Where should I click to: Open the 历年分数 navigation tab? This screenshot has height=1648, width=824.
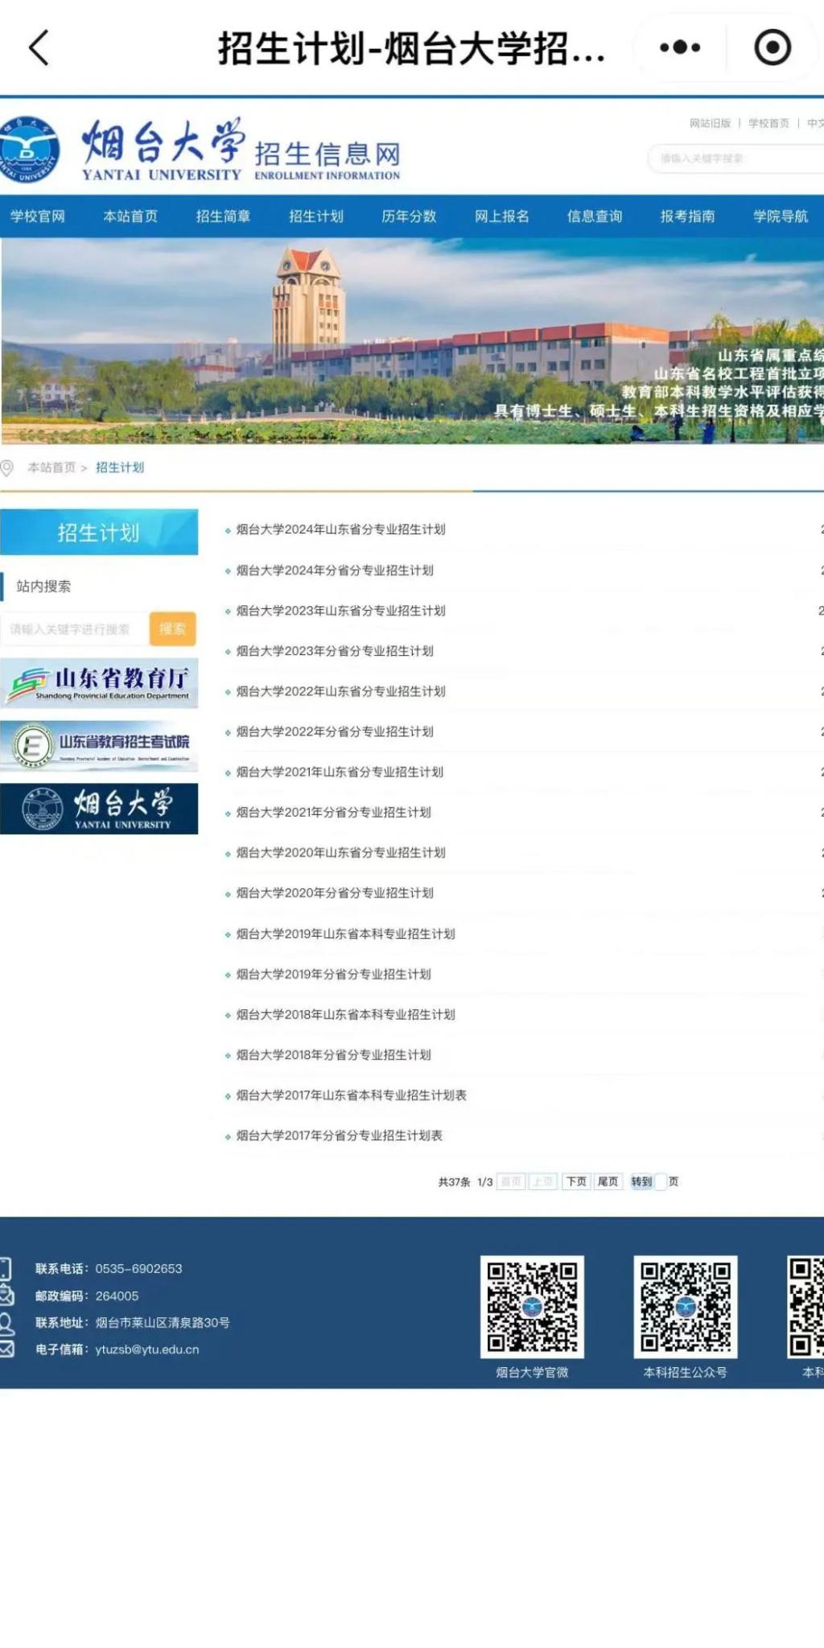pyautogui.click(x=409, y=216)
